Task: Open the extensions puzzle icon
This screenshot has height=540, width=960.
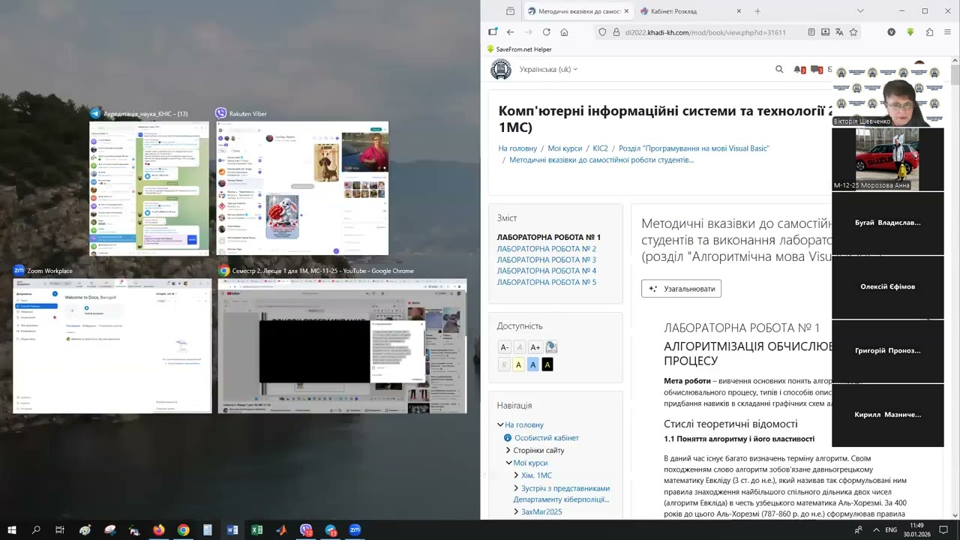Action: 929,32
